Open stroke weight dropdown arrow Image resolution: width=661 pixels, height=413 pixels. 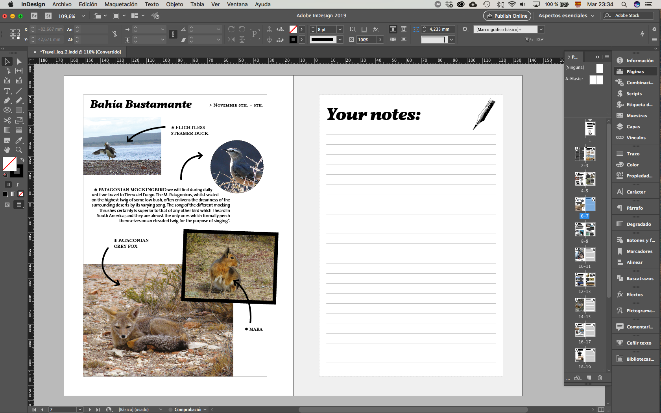(x=340, y=29)
